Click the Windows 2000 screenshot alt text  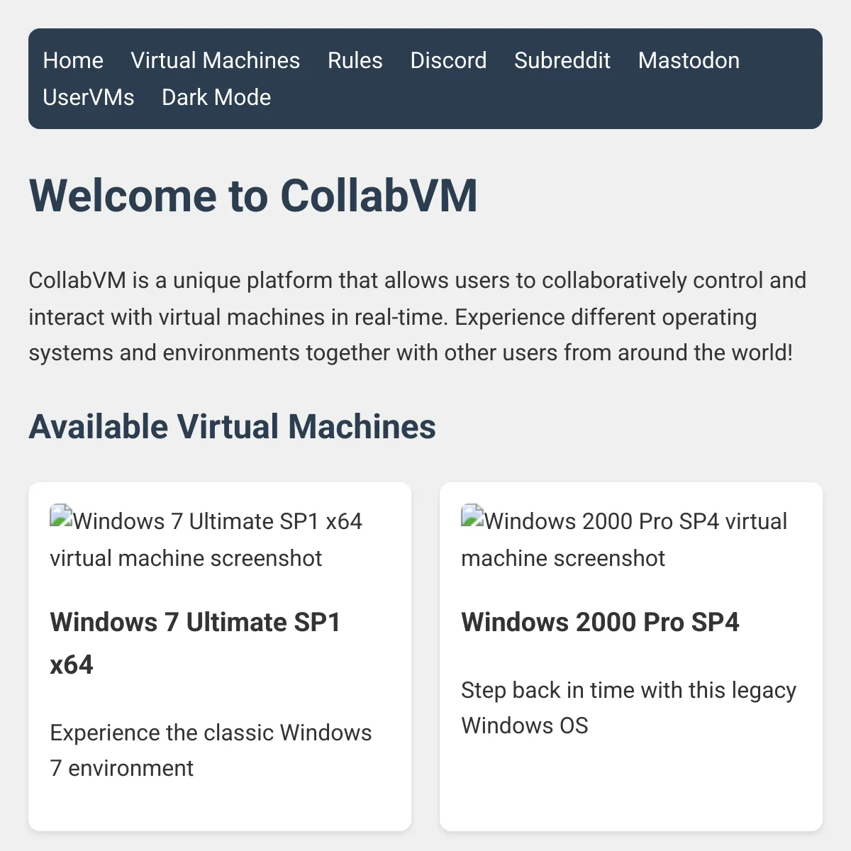tap(624, 538)
